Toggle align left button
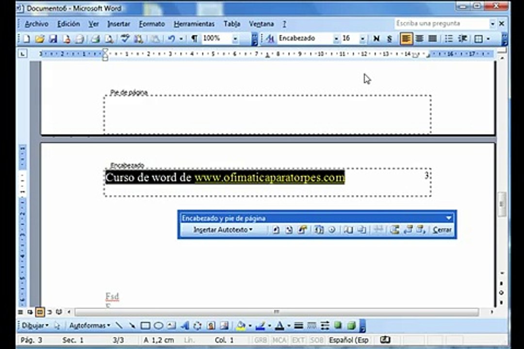 pos(406,39)
